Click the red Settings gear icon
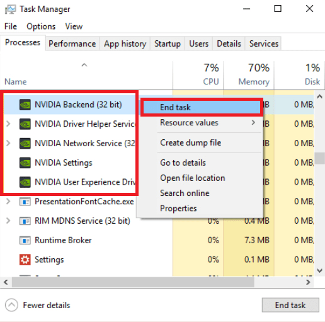The height and width of the screenshot is (322, 325). tap(25, 260)
